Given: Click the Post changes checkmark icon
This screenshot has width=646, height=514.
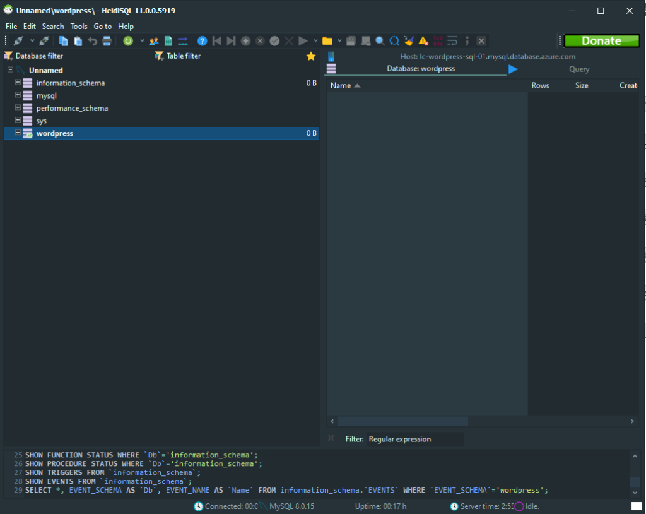Looking at the screenshot, I should [x=274, y=41].
